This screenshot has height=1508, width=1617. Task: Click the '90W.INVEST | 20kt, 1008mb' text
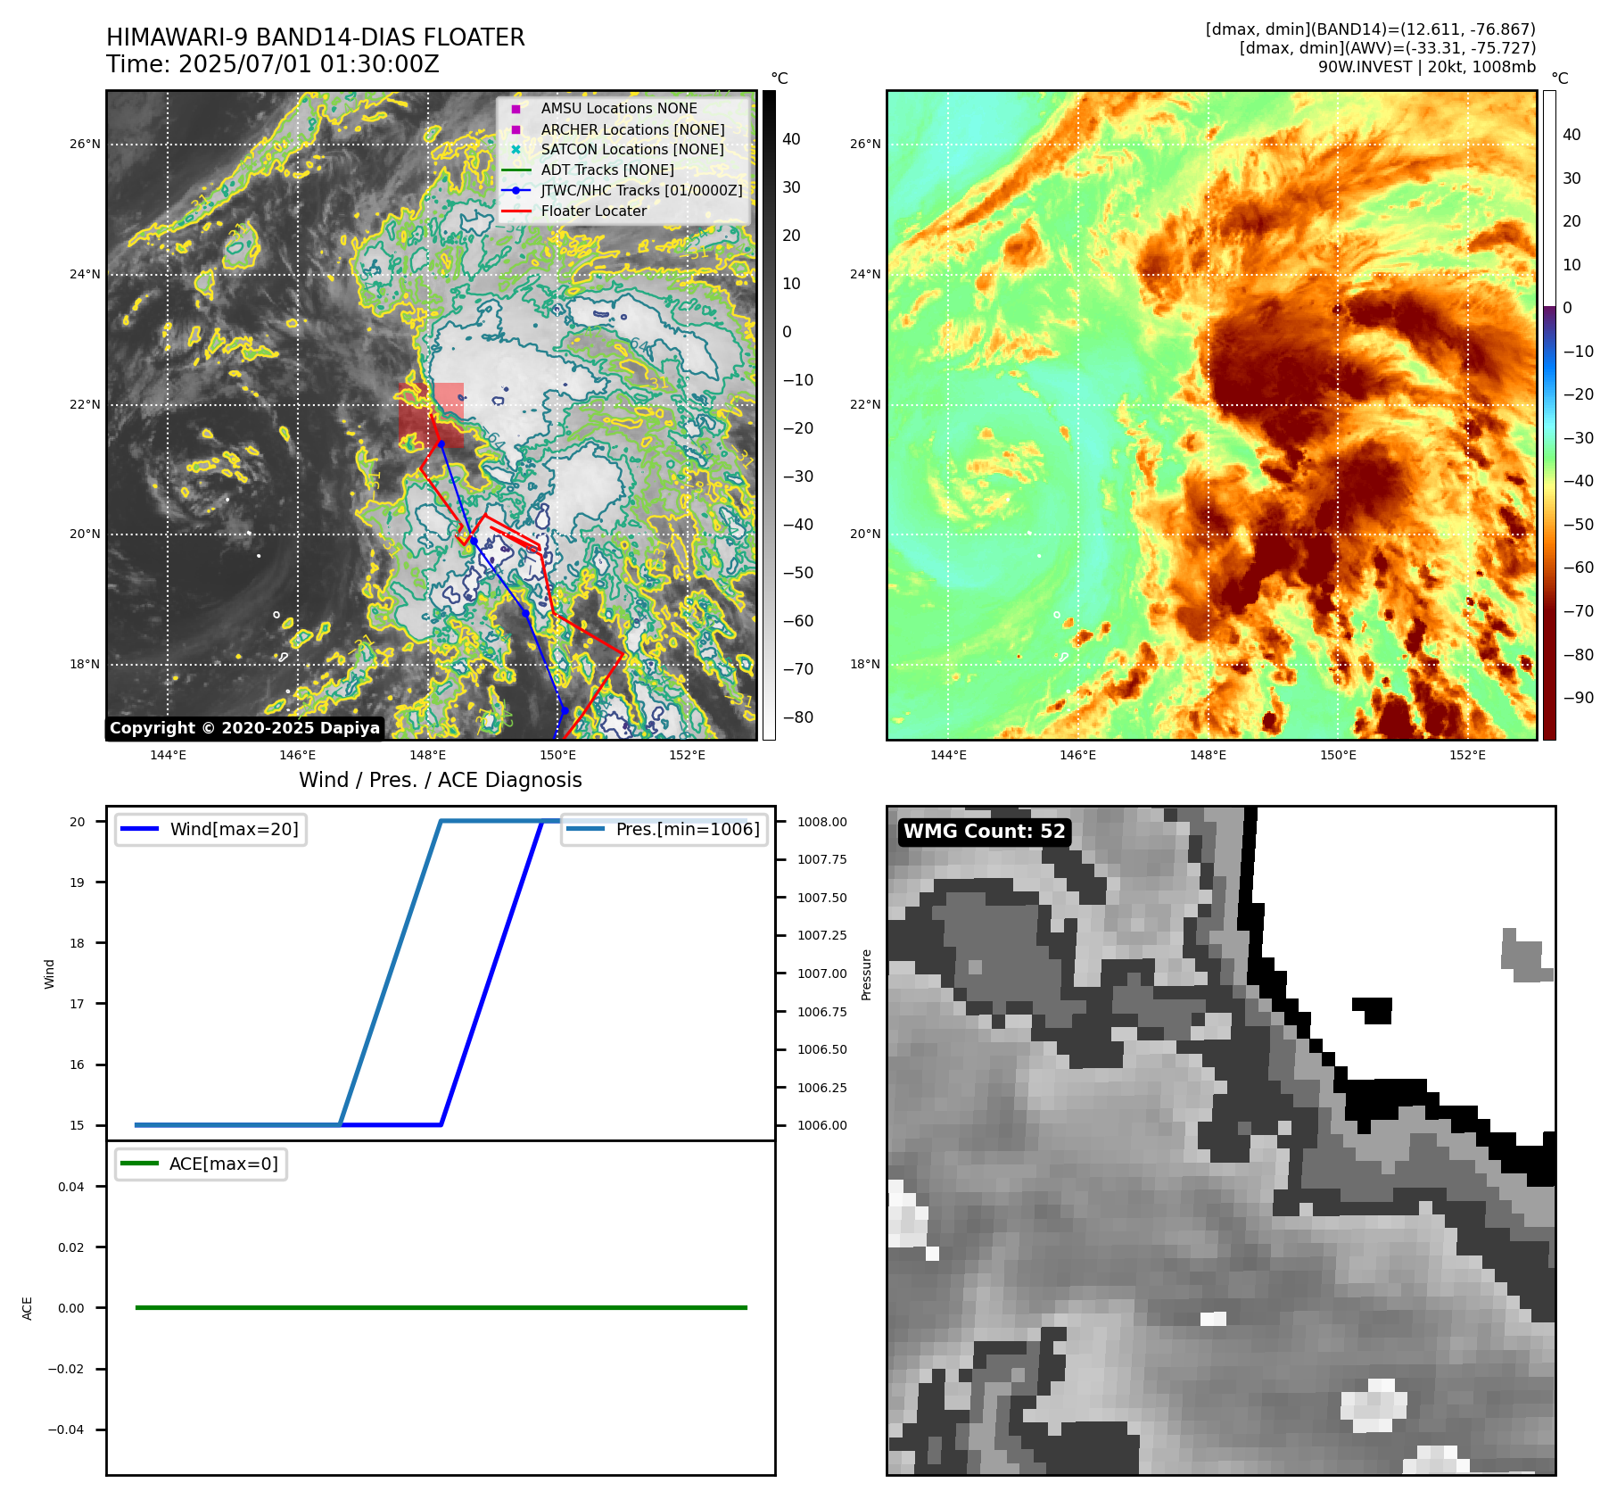[1427, 67]
